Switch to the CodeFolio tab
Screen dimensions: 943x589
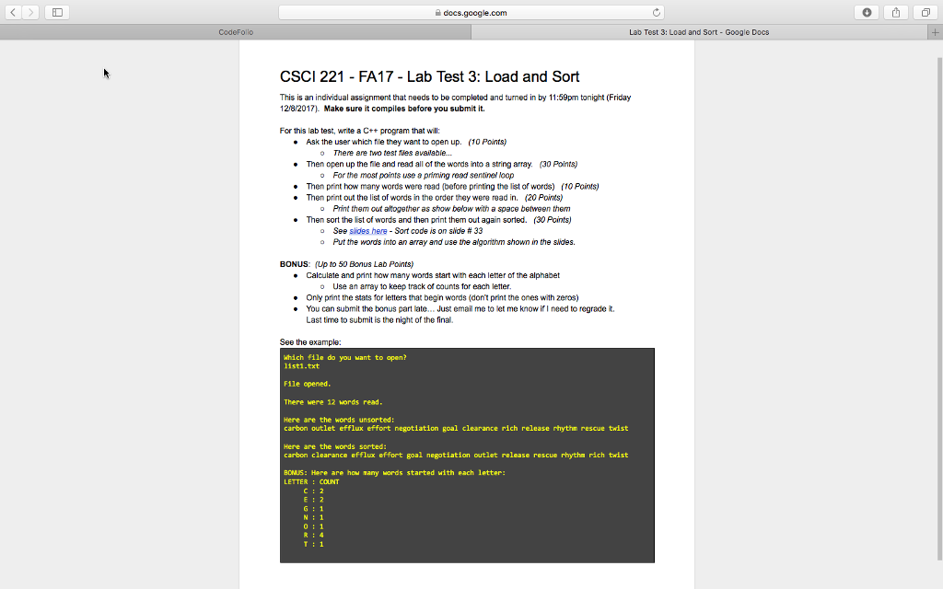[235, 30]
